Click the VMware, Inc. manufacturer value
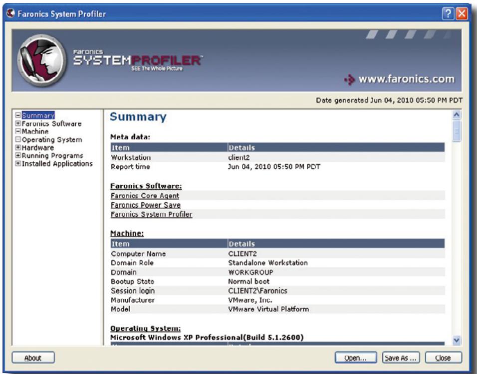 (x=250, y=300)
